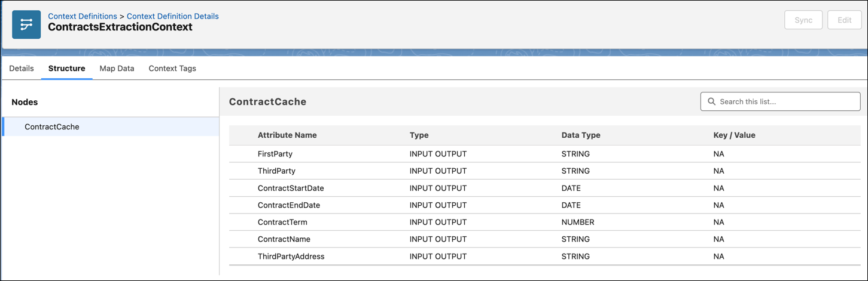Image resolution: width=868 pixels, height=281 pixels.
Task: Select the ContractTerm attribute
Action: pos(282,222)
